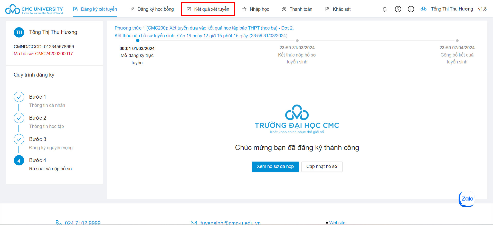Open the notifications bell
The height and width of the screenshot is (225, 493).
pos(385,9)
